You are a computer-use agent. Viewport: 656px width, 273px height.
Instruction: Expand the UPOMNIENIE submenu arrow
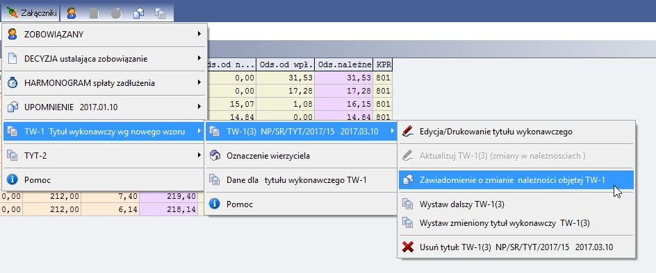[199, 107]
